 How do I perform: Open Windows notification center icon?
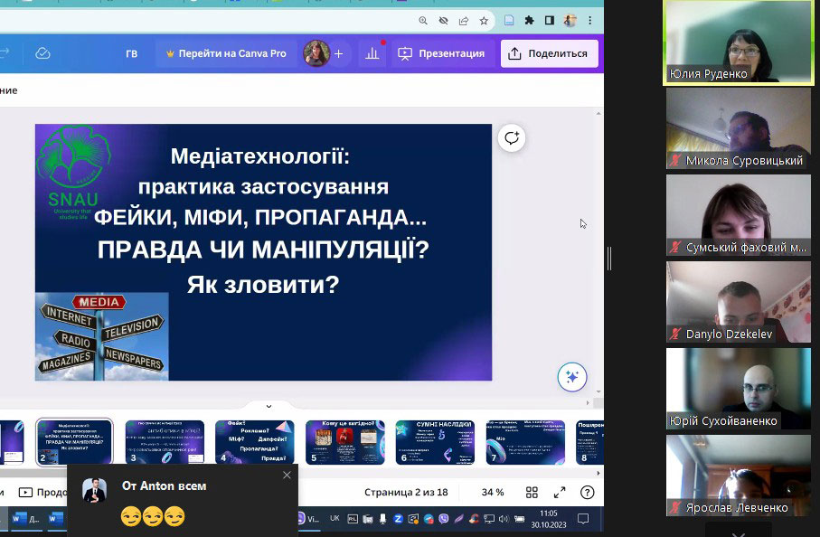coord(582,519)
